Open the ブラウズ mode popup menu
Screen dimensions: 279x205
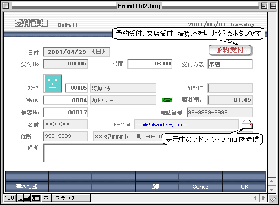point(71,198)
